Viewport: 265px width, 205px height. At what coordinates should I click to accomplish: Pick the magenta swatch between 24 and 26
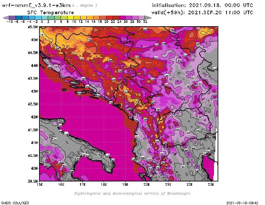click(x=122, y=18)
